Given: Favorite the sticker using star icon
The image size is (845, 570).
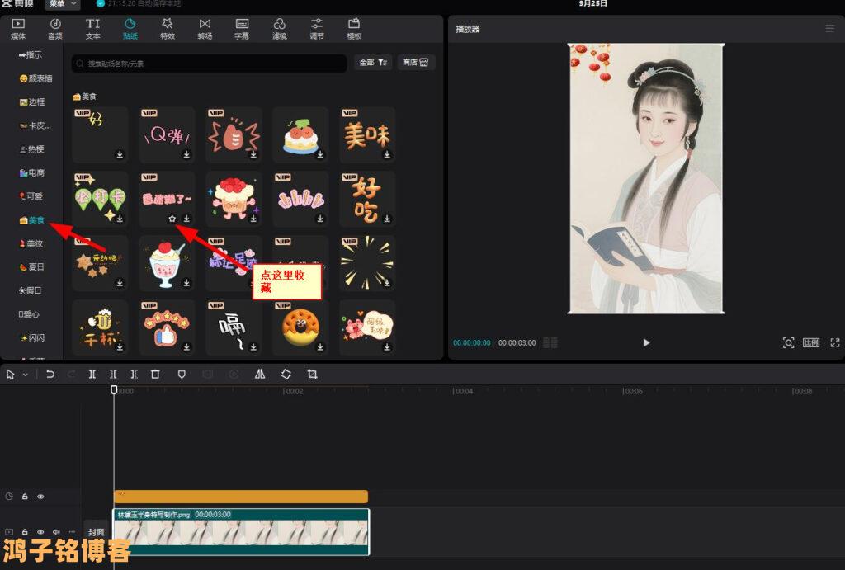Looking at the screenshot, I should click(172, 219).
